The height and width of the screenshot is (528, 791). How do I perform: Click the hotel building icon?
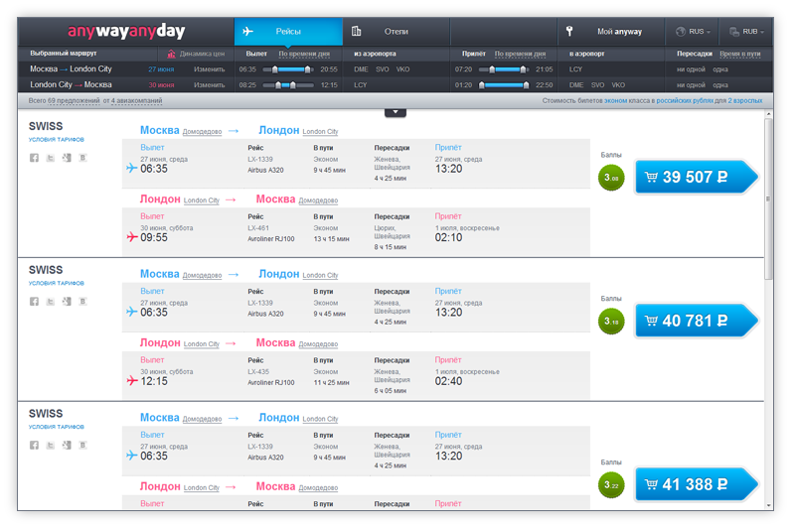click(x=356, y=31)
